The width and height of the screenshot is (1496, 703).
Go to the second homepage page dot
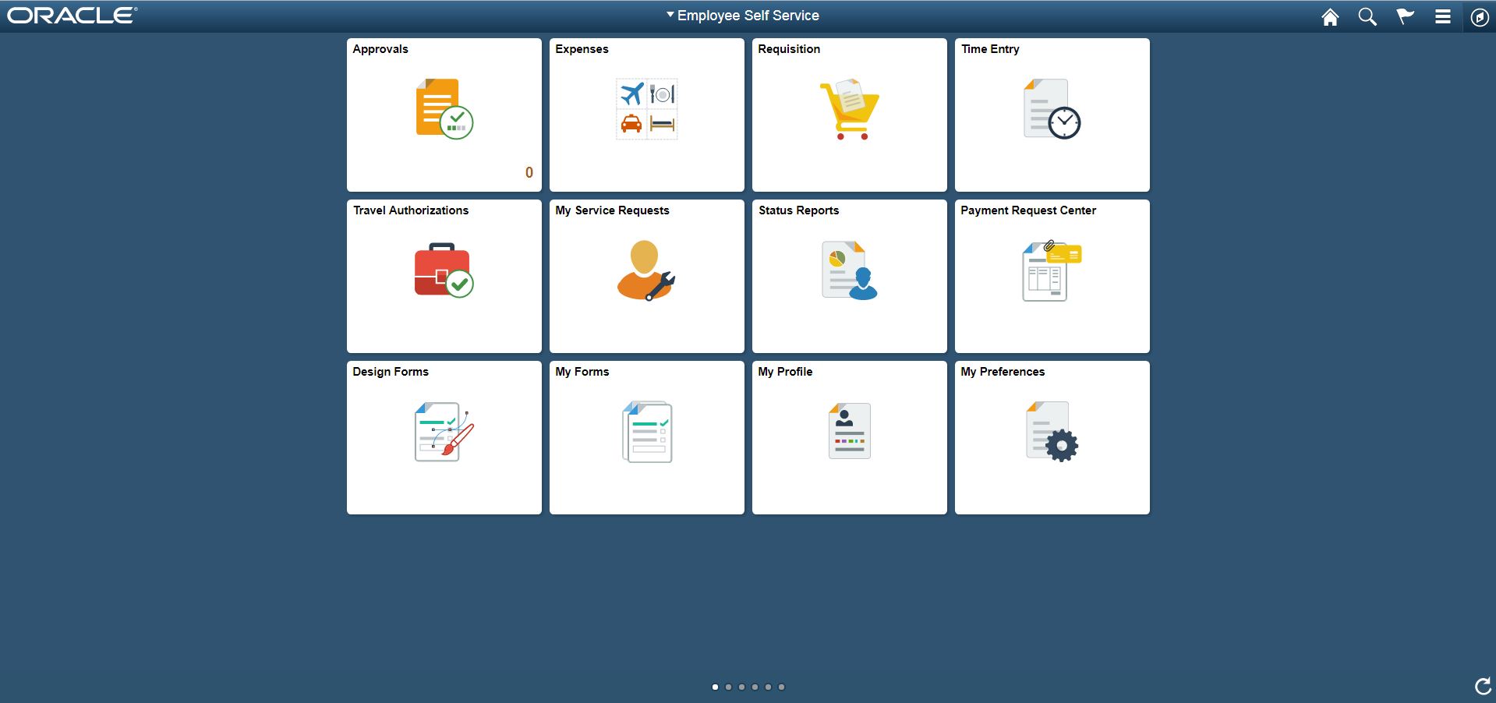point(728,687)
